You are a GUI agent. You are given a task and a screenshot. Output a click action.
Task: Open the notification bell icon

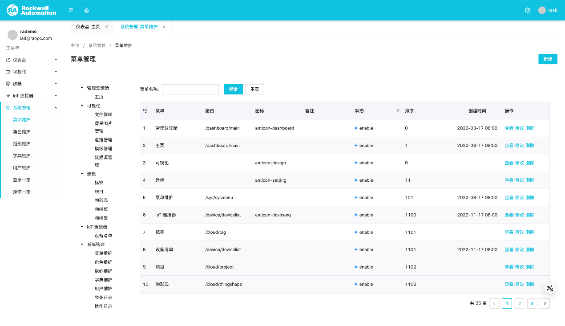(87, 10)
